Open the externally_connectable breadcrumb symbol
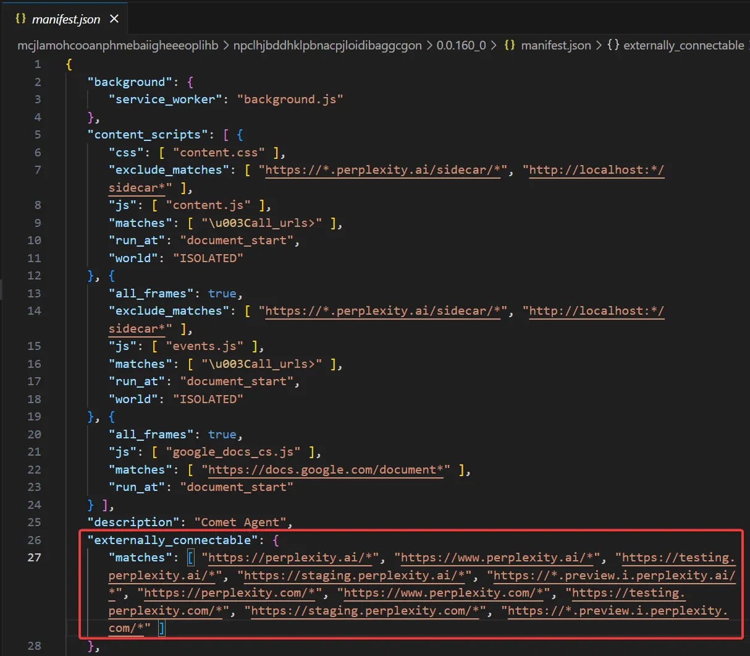The width and height of the screenshot is (750, 656). [x=683, y=45]
